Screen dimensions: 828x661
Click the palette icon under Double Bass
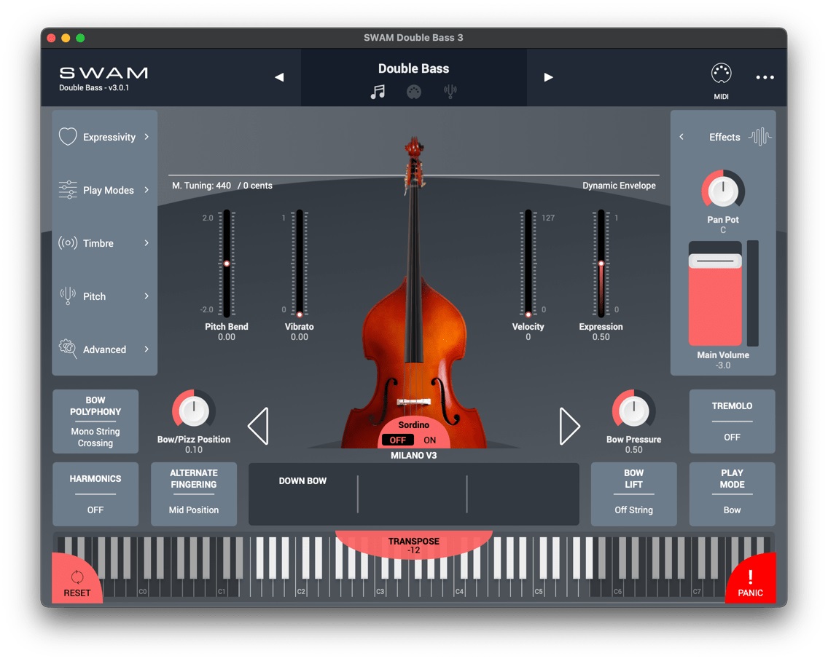coord(414,92)
